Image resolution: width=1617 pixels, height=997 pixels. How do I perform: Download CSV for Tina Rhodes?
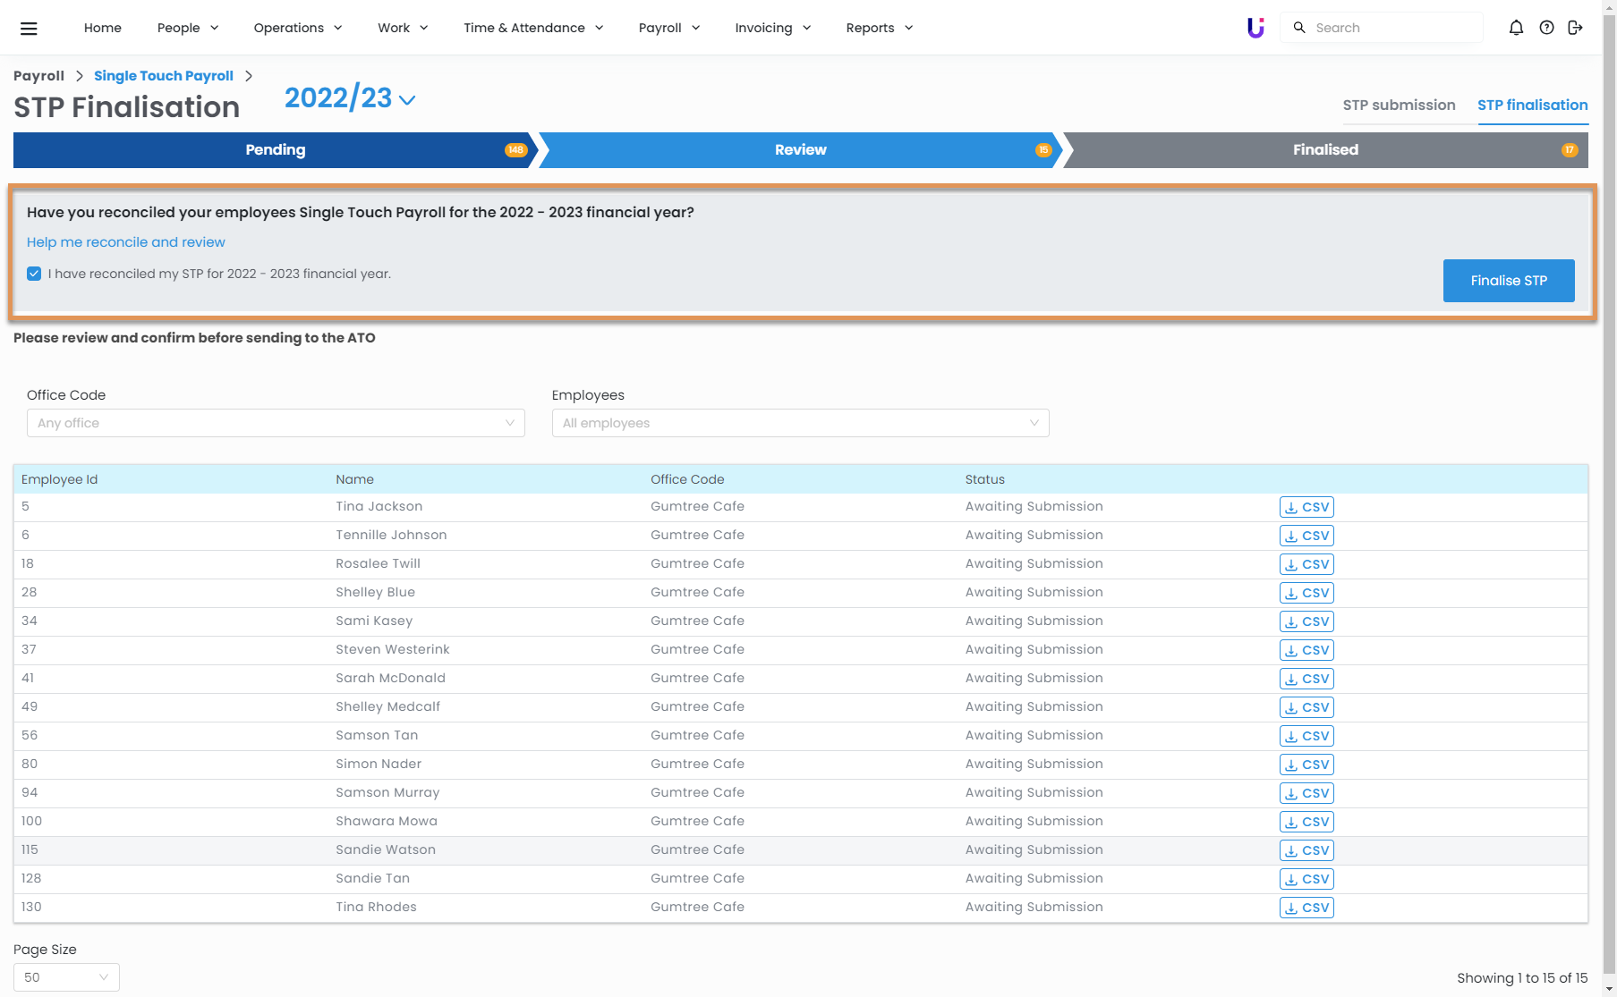click(x=1306, y=908)
